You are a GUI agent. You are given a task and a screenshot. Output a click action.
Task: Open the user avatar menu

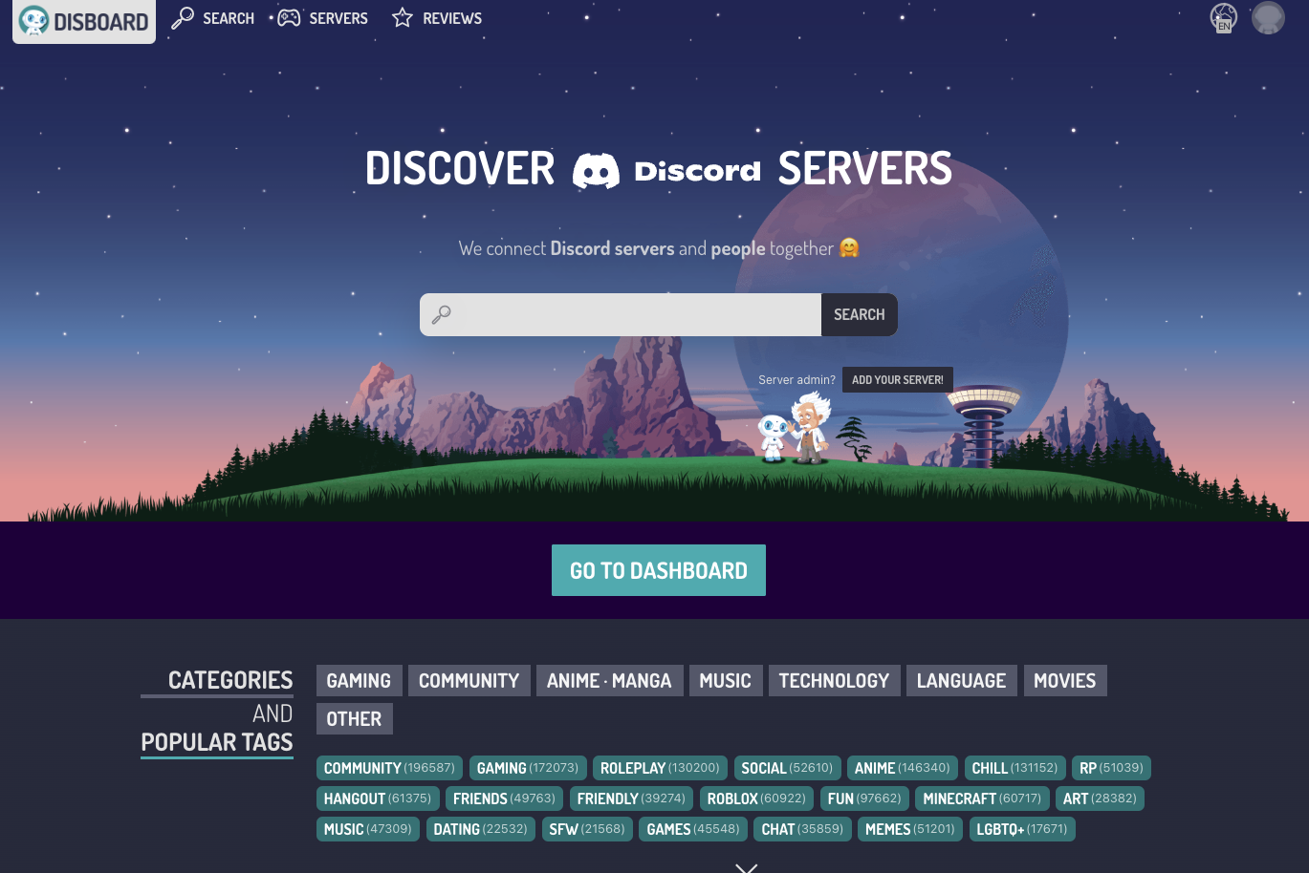tap(1268, 18)
